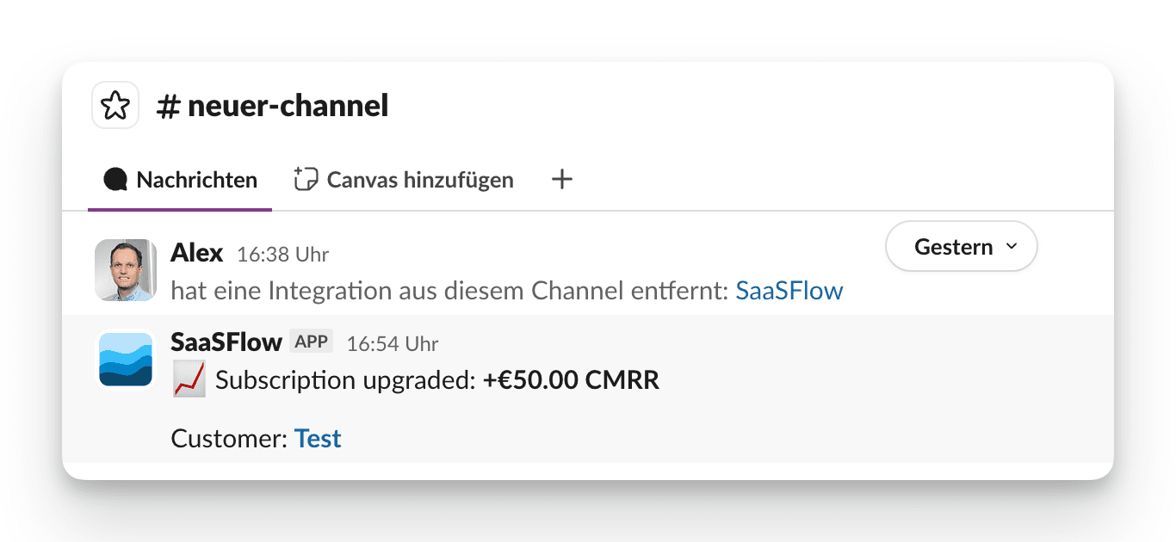The image size is (1176, 542).
Task: Open Alex's profile photo
Action: point(126,270)
